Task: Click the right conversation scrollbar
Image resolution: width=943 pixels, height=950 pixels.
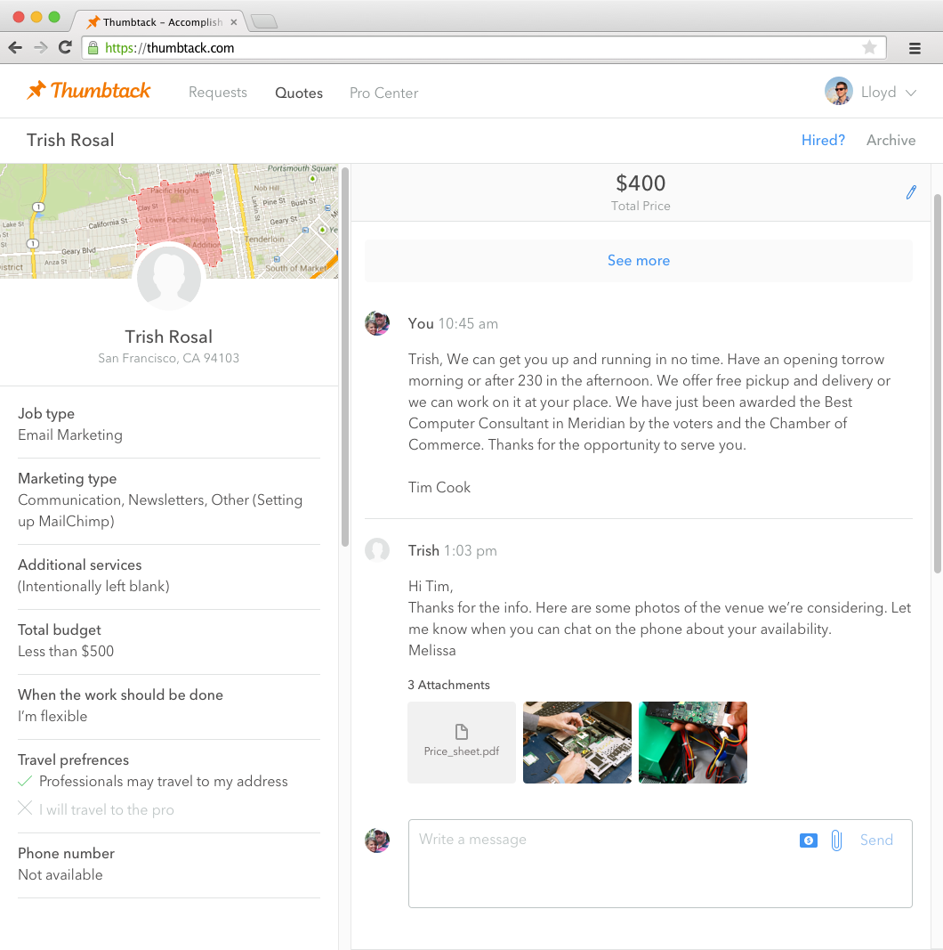Action: [x=938, y=383]
